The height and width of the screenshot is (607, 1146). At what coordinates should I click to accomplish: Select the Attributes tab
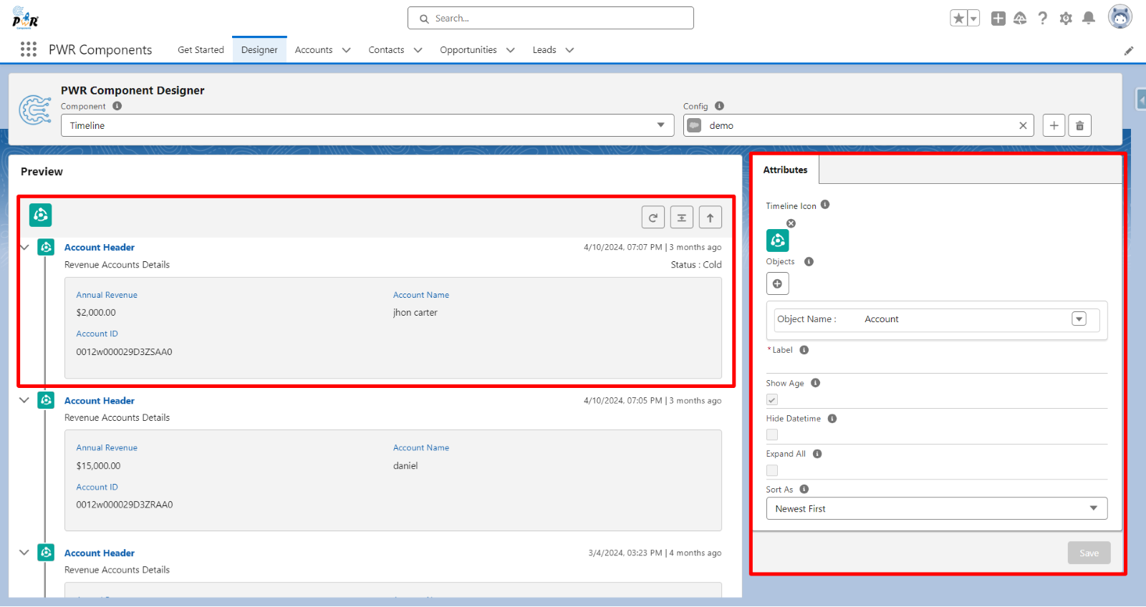pyautogui.click(x=785, y=170)
